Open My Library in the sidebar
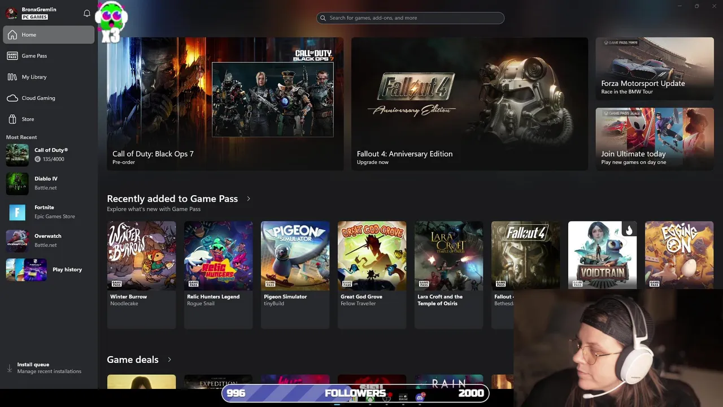The image size is (723, 407). click(49, 77)
